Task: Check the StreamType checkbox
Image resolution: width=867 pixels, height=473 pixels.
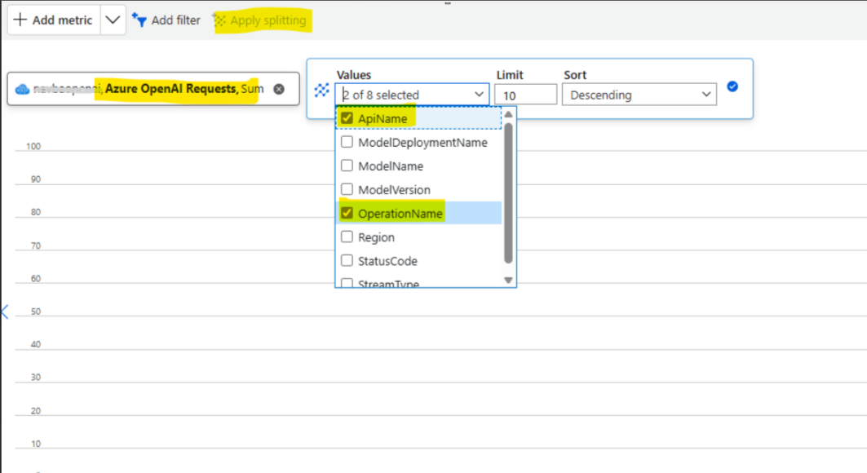Action: pyautogui.click(x=347, y=284)
